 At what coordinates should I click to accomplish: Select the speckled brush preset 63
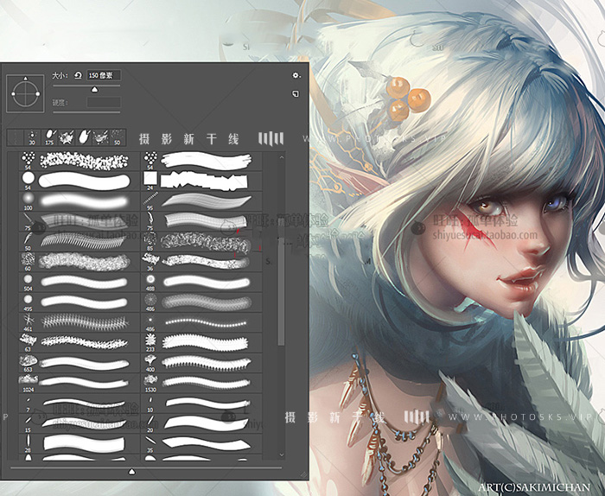[x=80, y=342]
